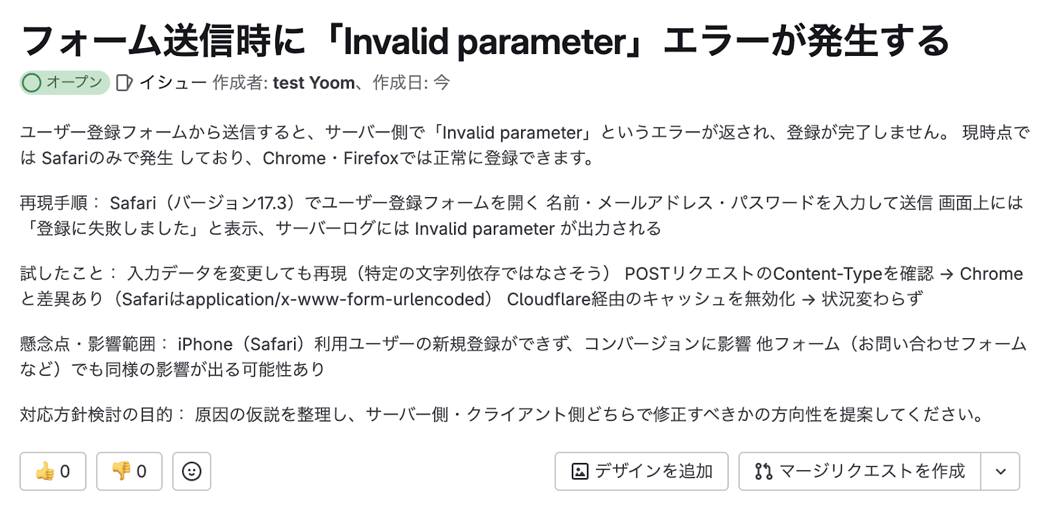1041x506 pixels.
Task: Click the イシュー type label
Action: tap(172, 83)
